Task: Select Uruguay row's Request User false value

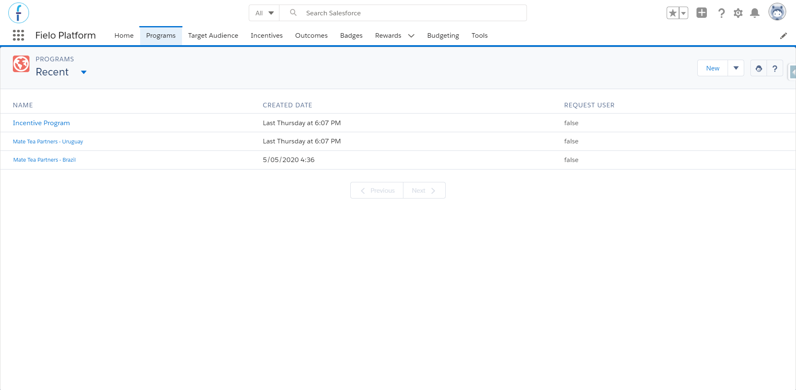Action: 571,141
